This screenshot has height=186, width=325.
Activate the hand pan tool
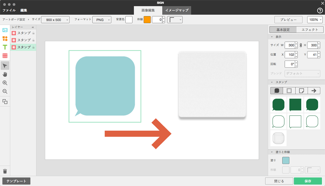pos(5,74)
